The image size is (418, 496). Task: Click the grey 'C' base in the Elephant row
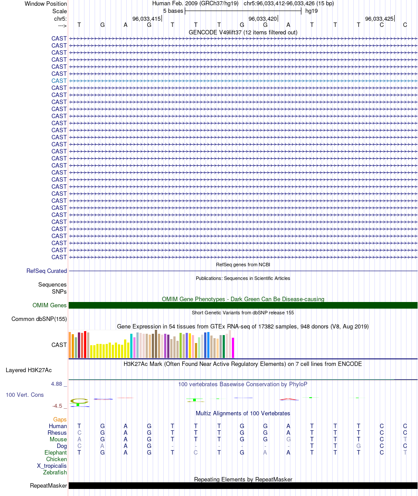(196, 453)
